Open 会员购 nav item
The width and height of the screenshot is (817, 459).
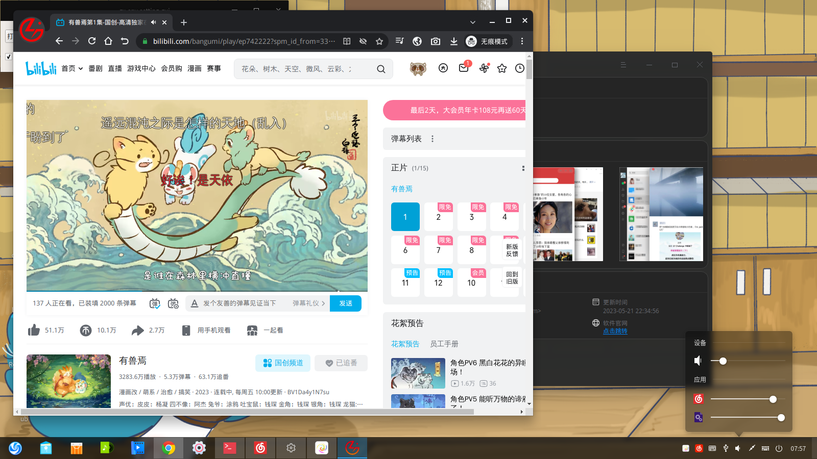(x=172, y=68)
